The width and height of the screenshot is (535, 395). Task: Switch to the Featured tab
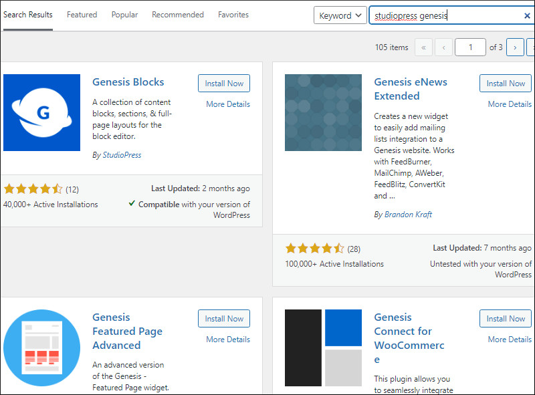point(82,15)
